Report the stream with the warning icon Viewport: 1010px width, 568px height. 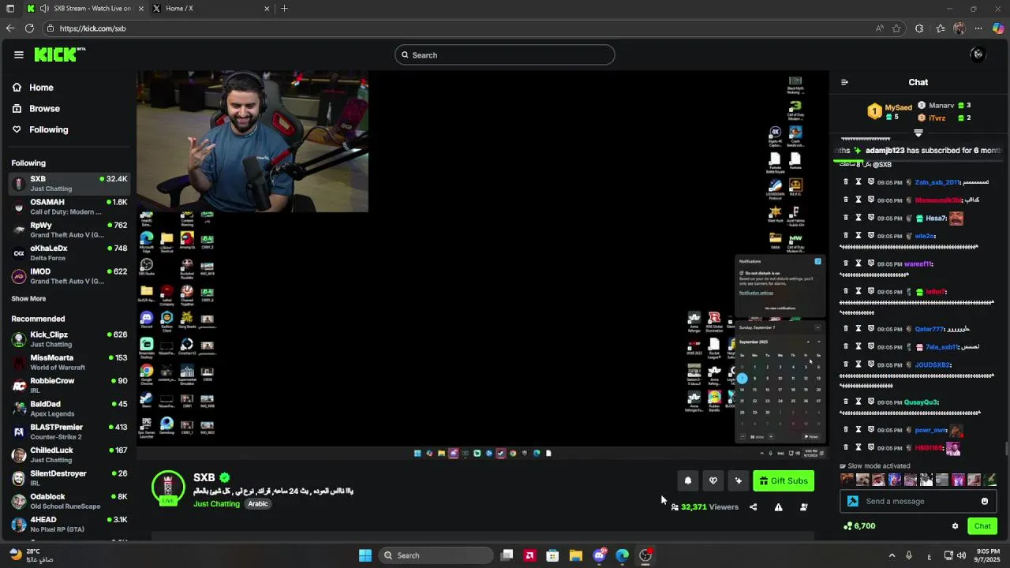coord(778,507)
